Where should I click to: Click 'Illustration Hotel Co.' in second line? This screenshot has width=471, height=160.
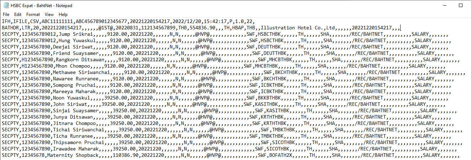click(x=293, y=28)
